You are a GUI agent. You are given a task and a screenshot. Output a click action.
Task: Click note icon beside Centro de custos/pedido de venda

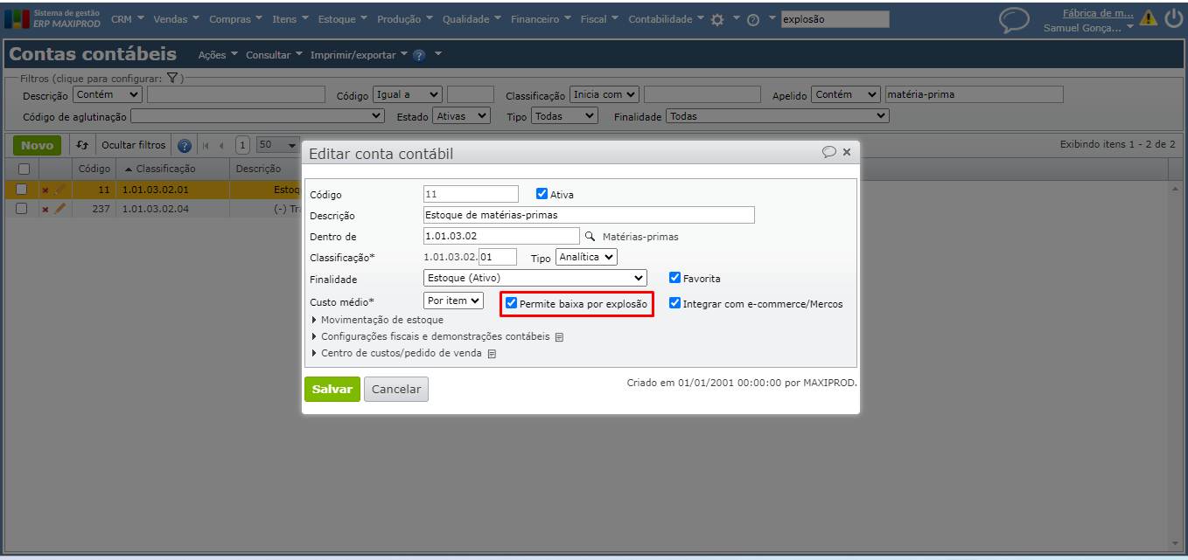(492, 354)
